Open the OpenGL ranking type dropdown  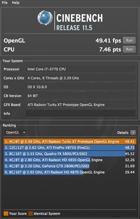(15, 133)
